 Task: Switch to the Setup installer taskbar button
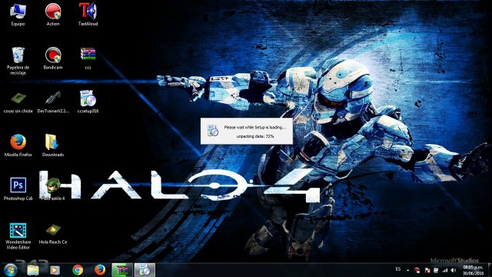click(x=145, y=270)
